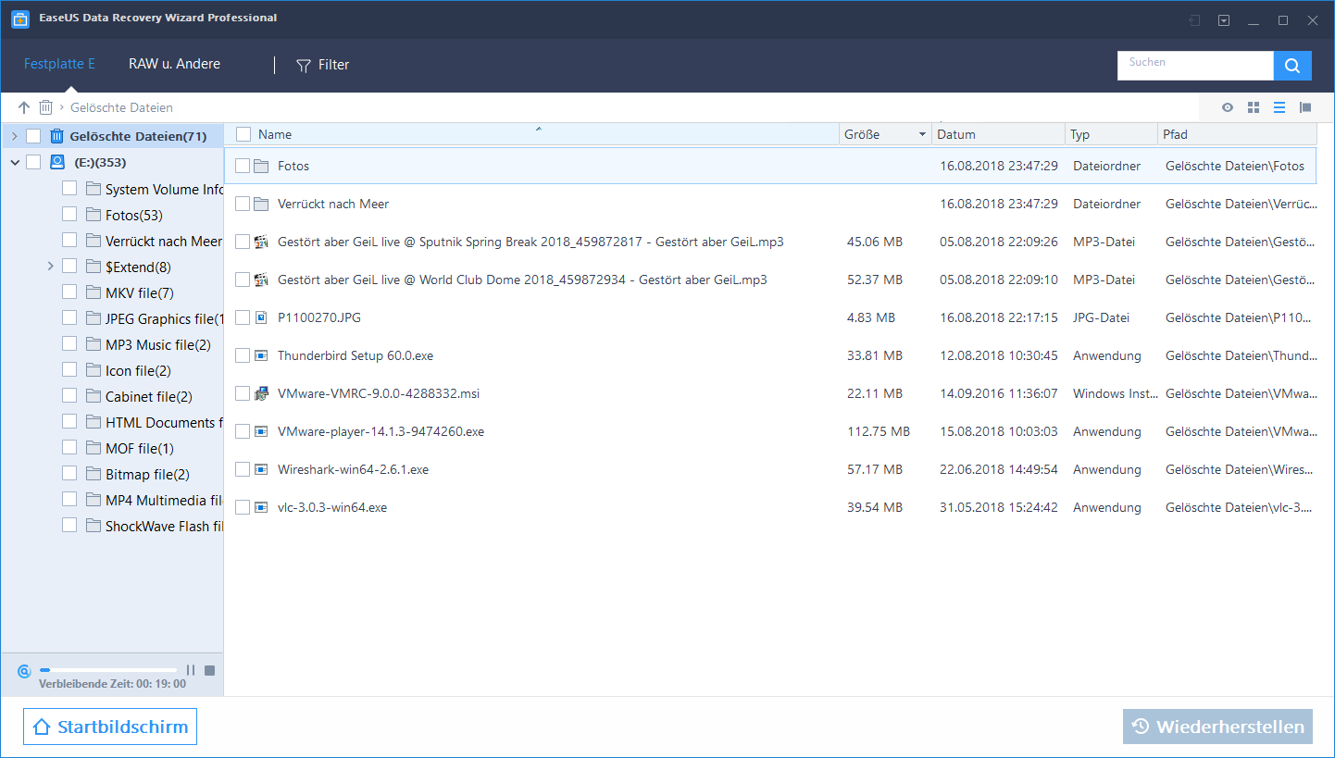This screenshot has height=758, width=1335.
Task: Click the Suchen search input field
Action: click(x=1195, y=66)
